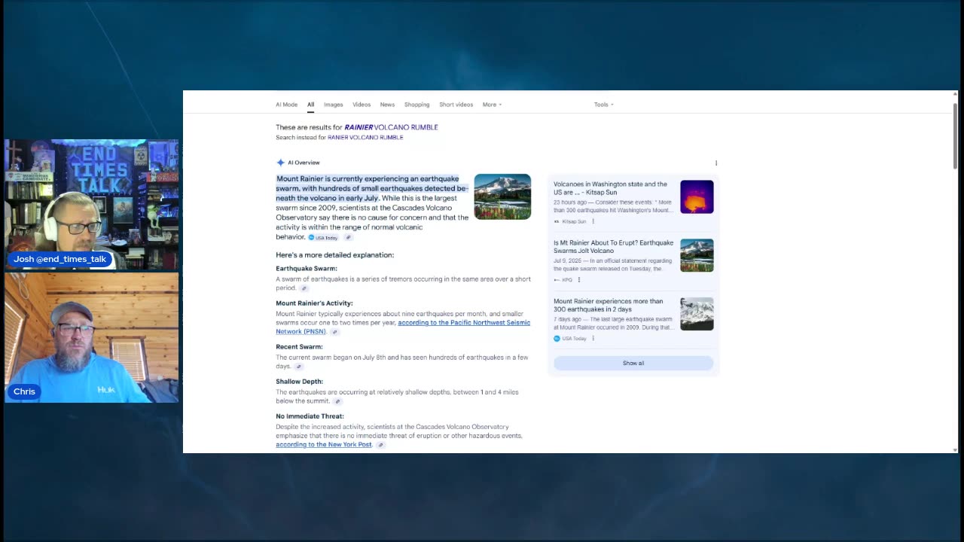The width and height of the screenshot is (964, 542).
Task: Click the Mount Rainier image in AI Overview
Action: [x=502, y=196]
